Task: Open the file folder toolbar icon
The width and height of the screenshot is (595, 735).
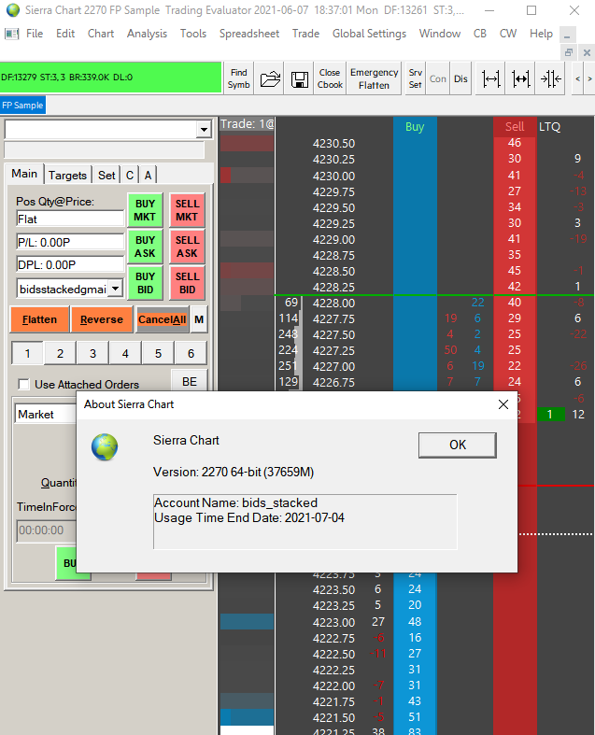Action: pos(270,78)
